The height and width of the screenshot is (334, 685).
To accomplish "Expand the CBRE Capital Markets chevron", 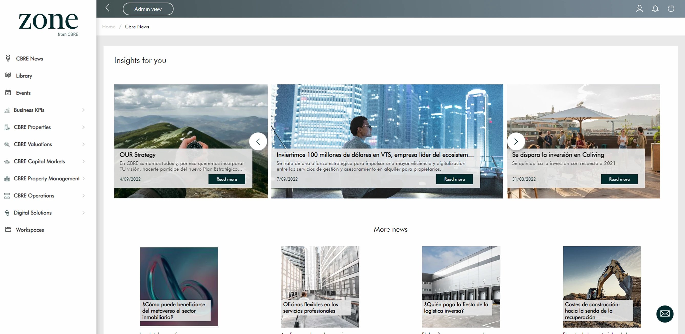I will click(x=84, y=161).
